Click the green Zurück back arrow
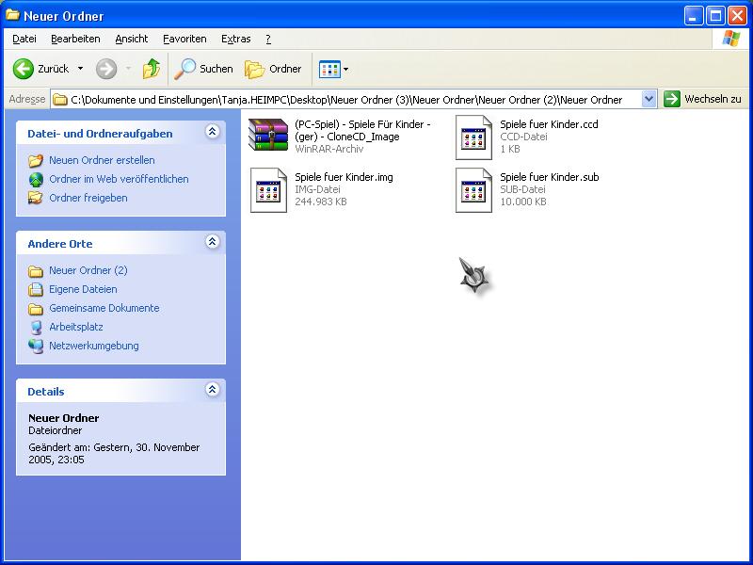 point(24,69)
